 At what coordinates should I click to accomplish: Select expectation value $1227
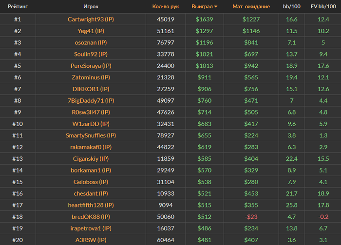pos(251,19)
